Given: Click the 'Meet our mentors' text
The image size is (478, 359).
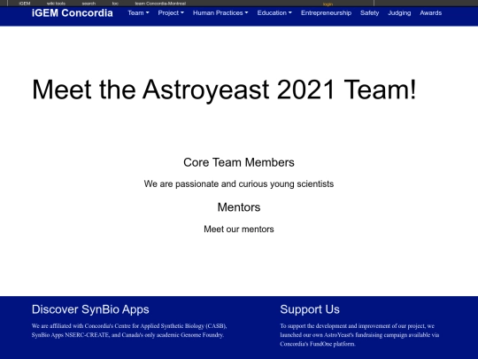Looking at the screenshot, I should click(x=239, y=230).
